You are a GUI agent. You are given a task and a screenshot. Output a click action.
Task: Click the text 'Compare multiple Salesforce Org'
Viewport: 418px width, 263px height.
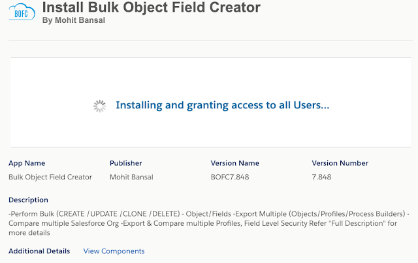(x=64, y=223)
